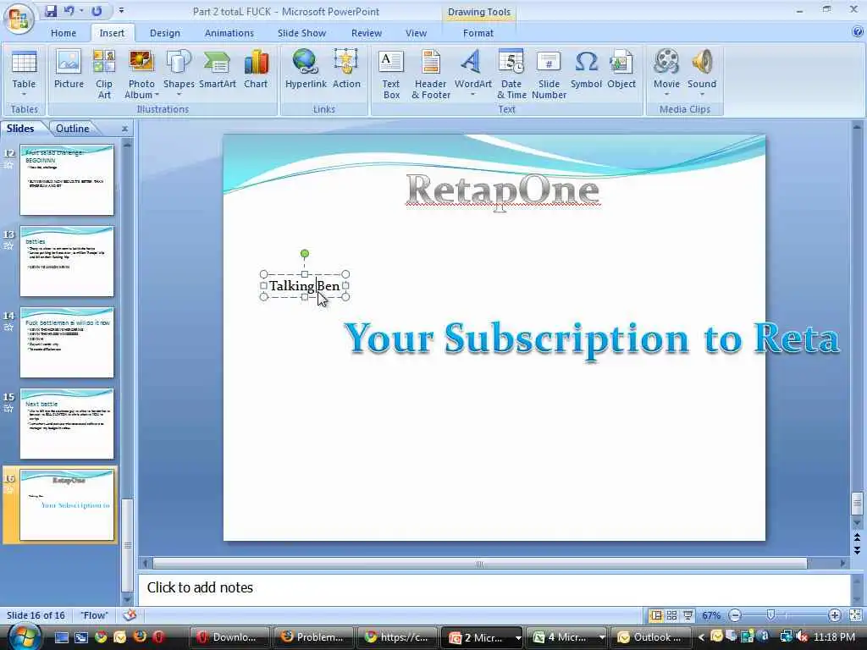Insert a Chart

click(x=256, y=69)
